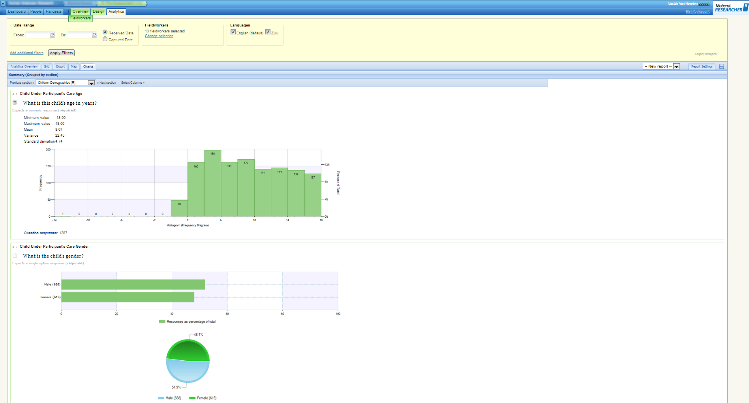Select the Captured Date radio button
Image resolution: width=749 pixels, height=403 pixels.
105,39
